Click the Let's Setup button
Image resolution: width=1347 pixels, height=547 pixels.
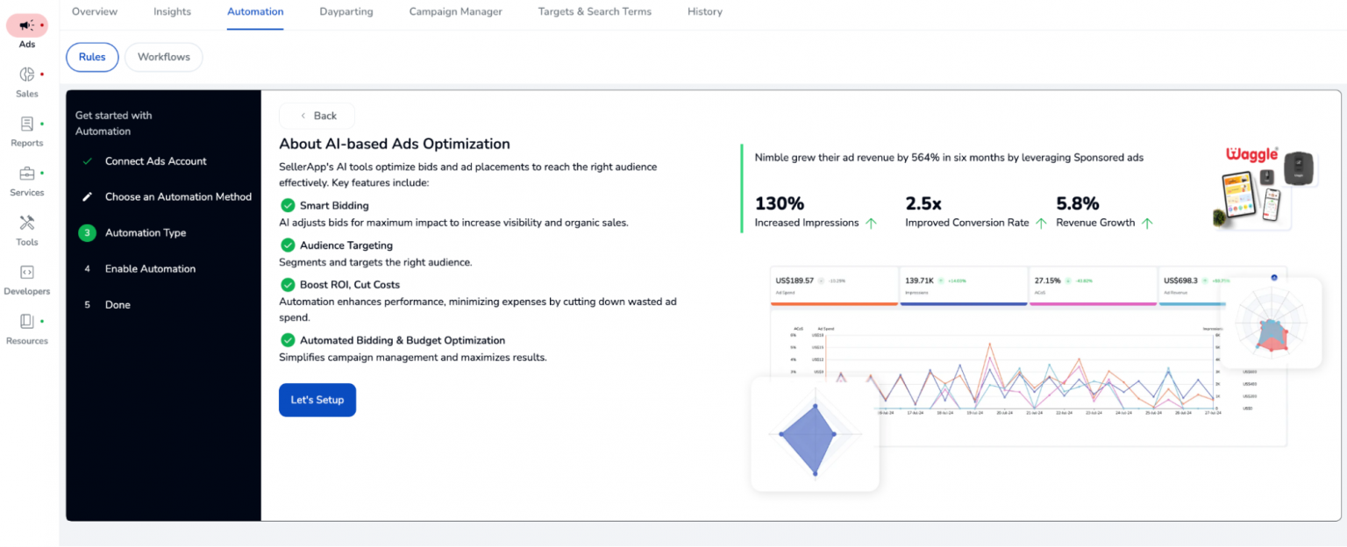click(x=317, y=400)
